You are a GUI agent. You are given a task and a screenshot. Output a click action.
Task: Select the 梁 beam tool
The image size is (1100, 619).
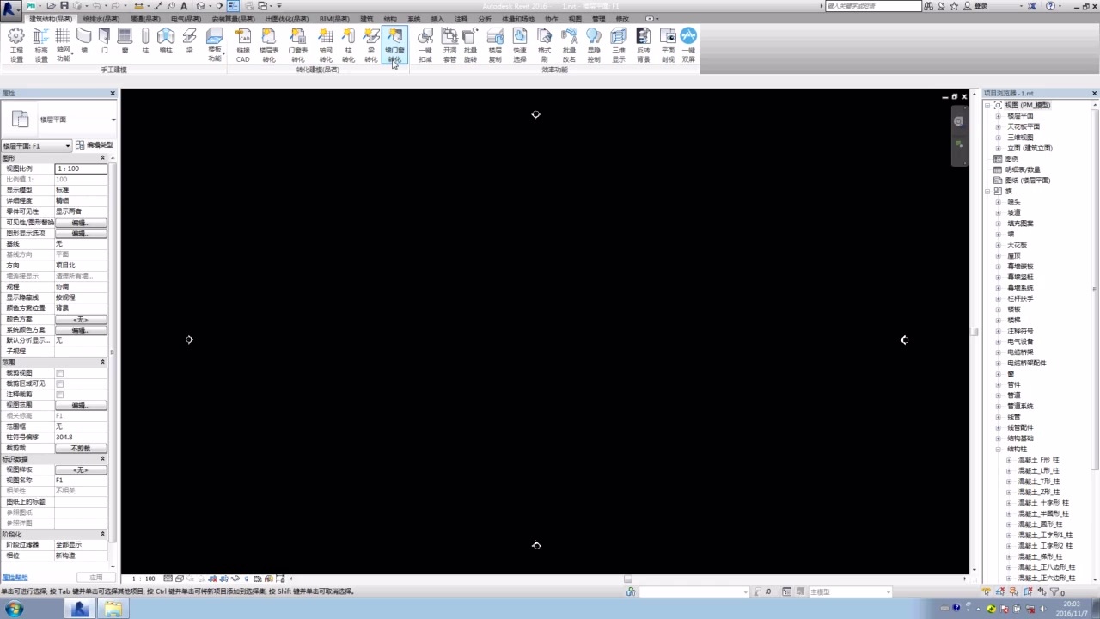click(190, 41)
